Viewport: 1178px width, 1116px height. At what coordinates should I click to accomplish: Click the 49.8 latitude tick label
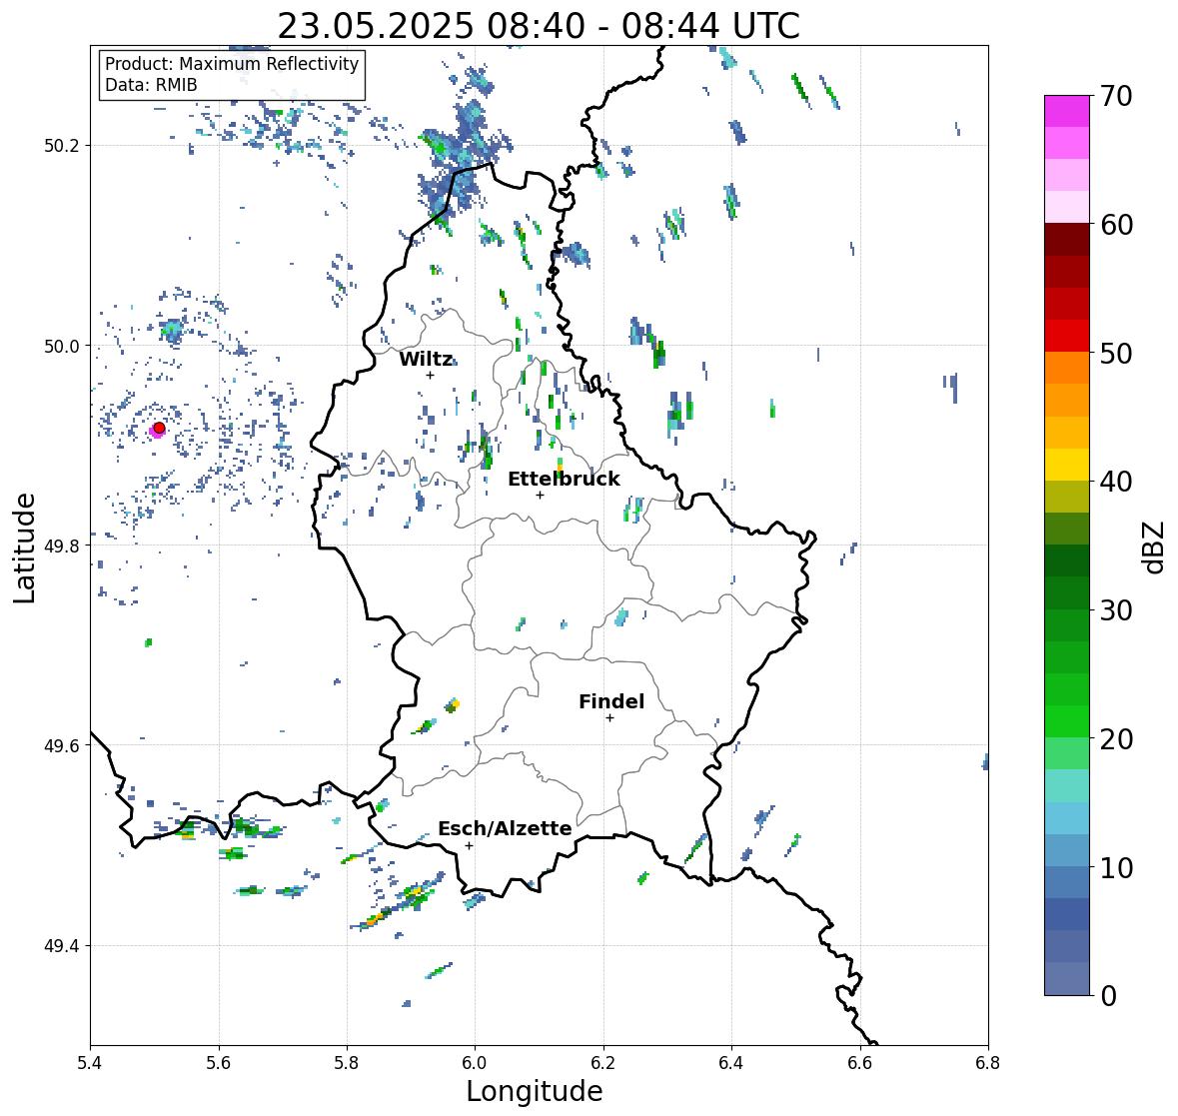(x=61, y=546)
